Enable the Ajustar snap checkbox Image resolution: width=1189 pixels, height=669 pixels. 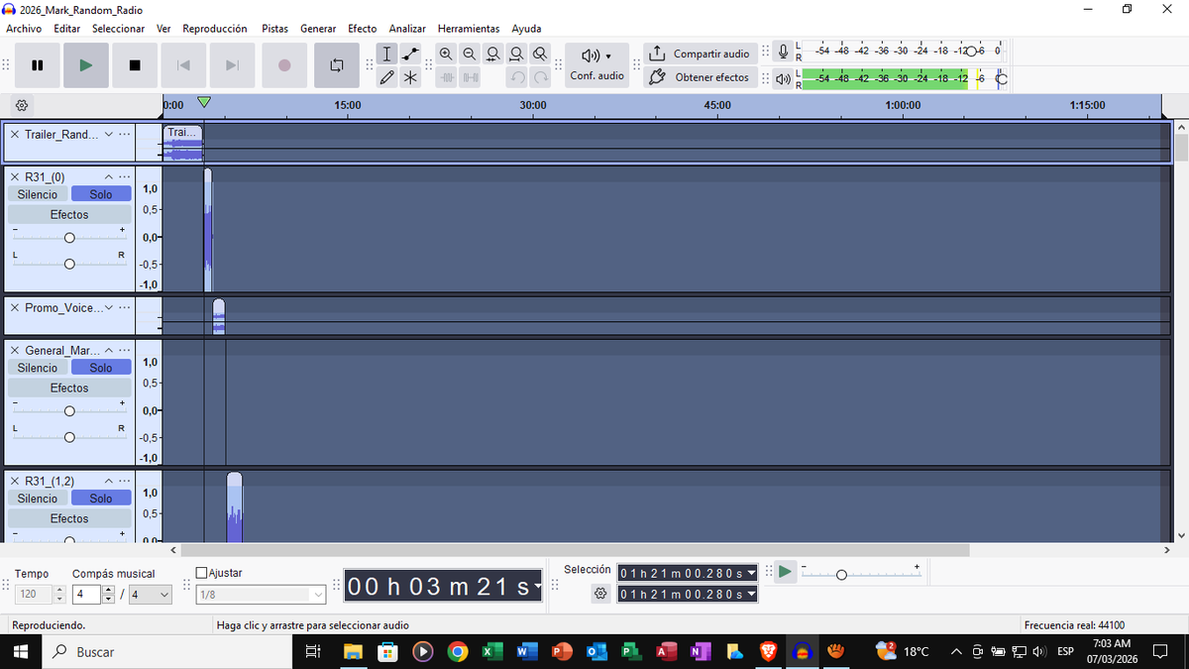tap(202, 573)
